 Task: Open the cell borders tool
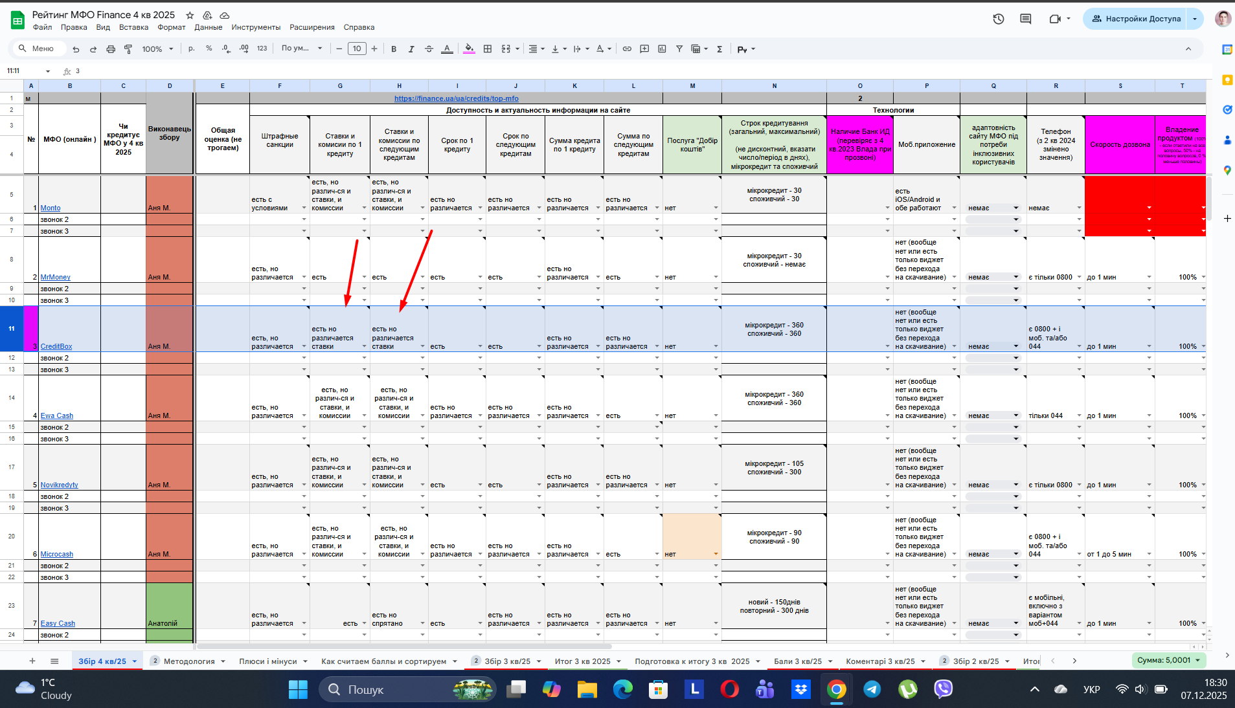[x=488, y=49]
